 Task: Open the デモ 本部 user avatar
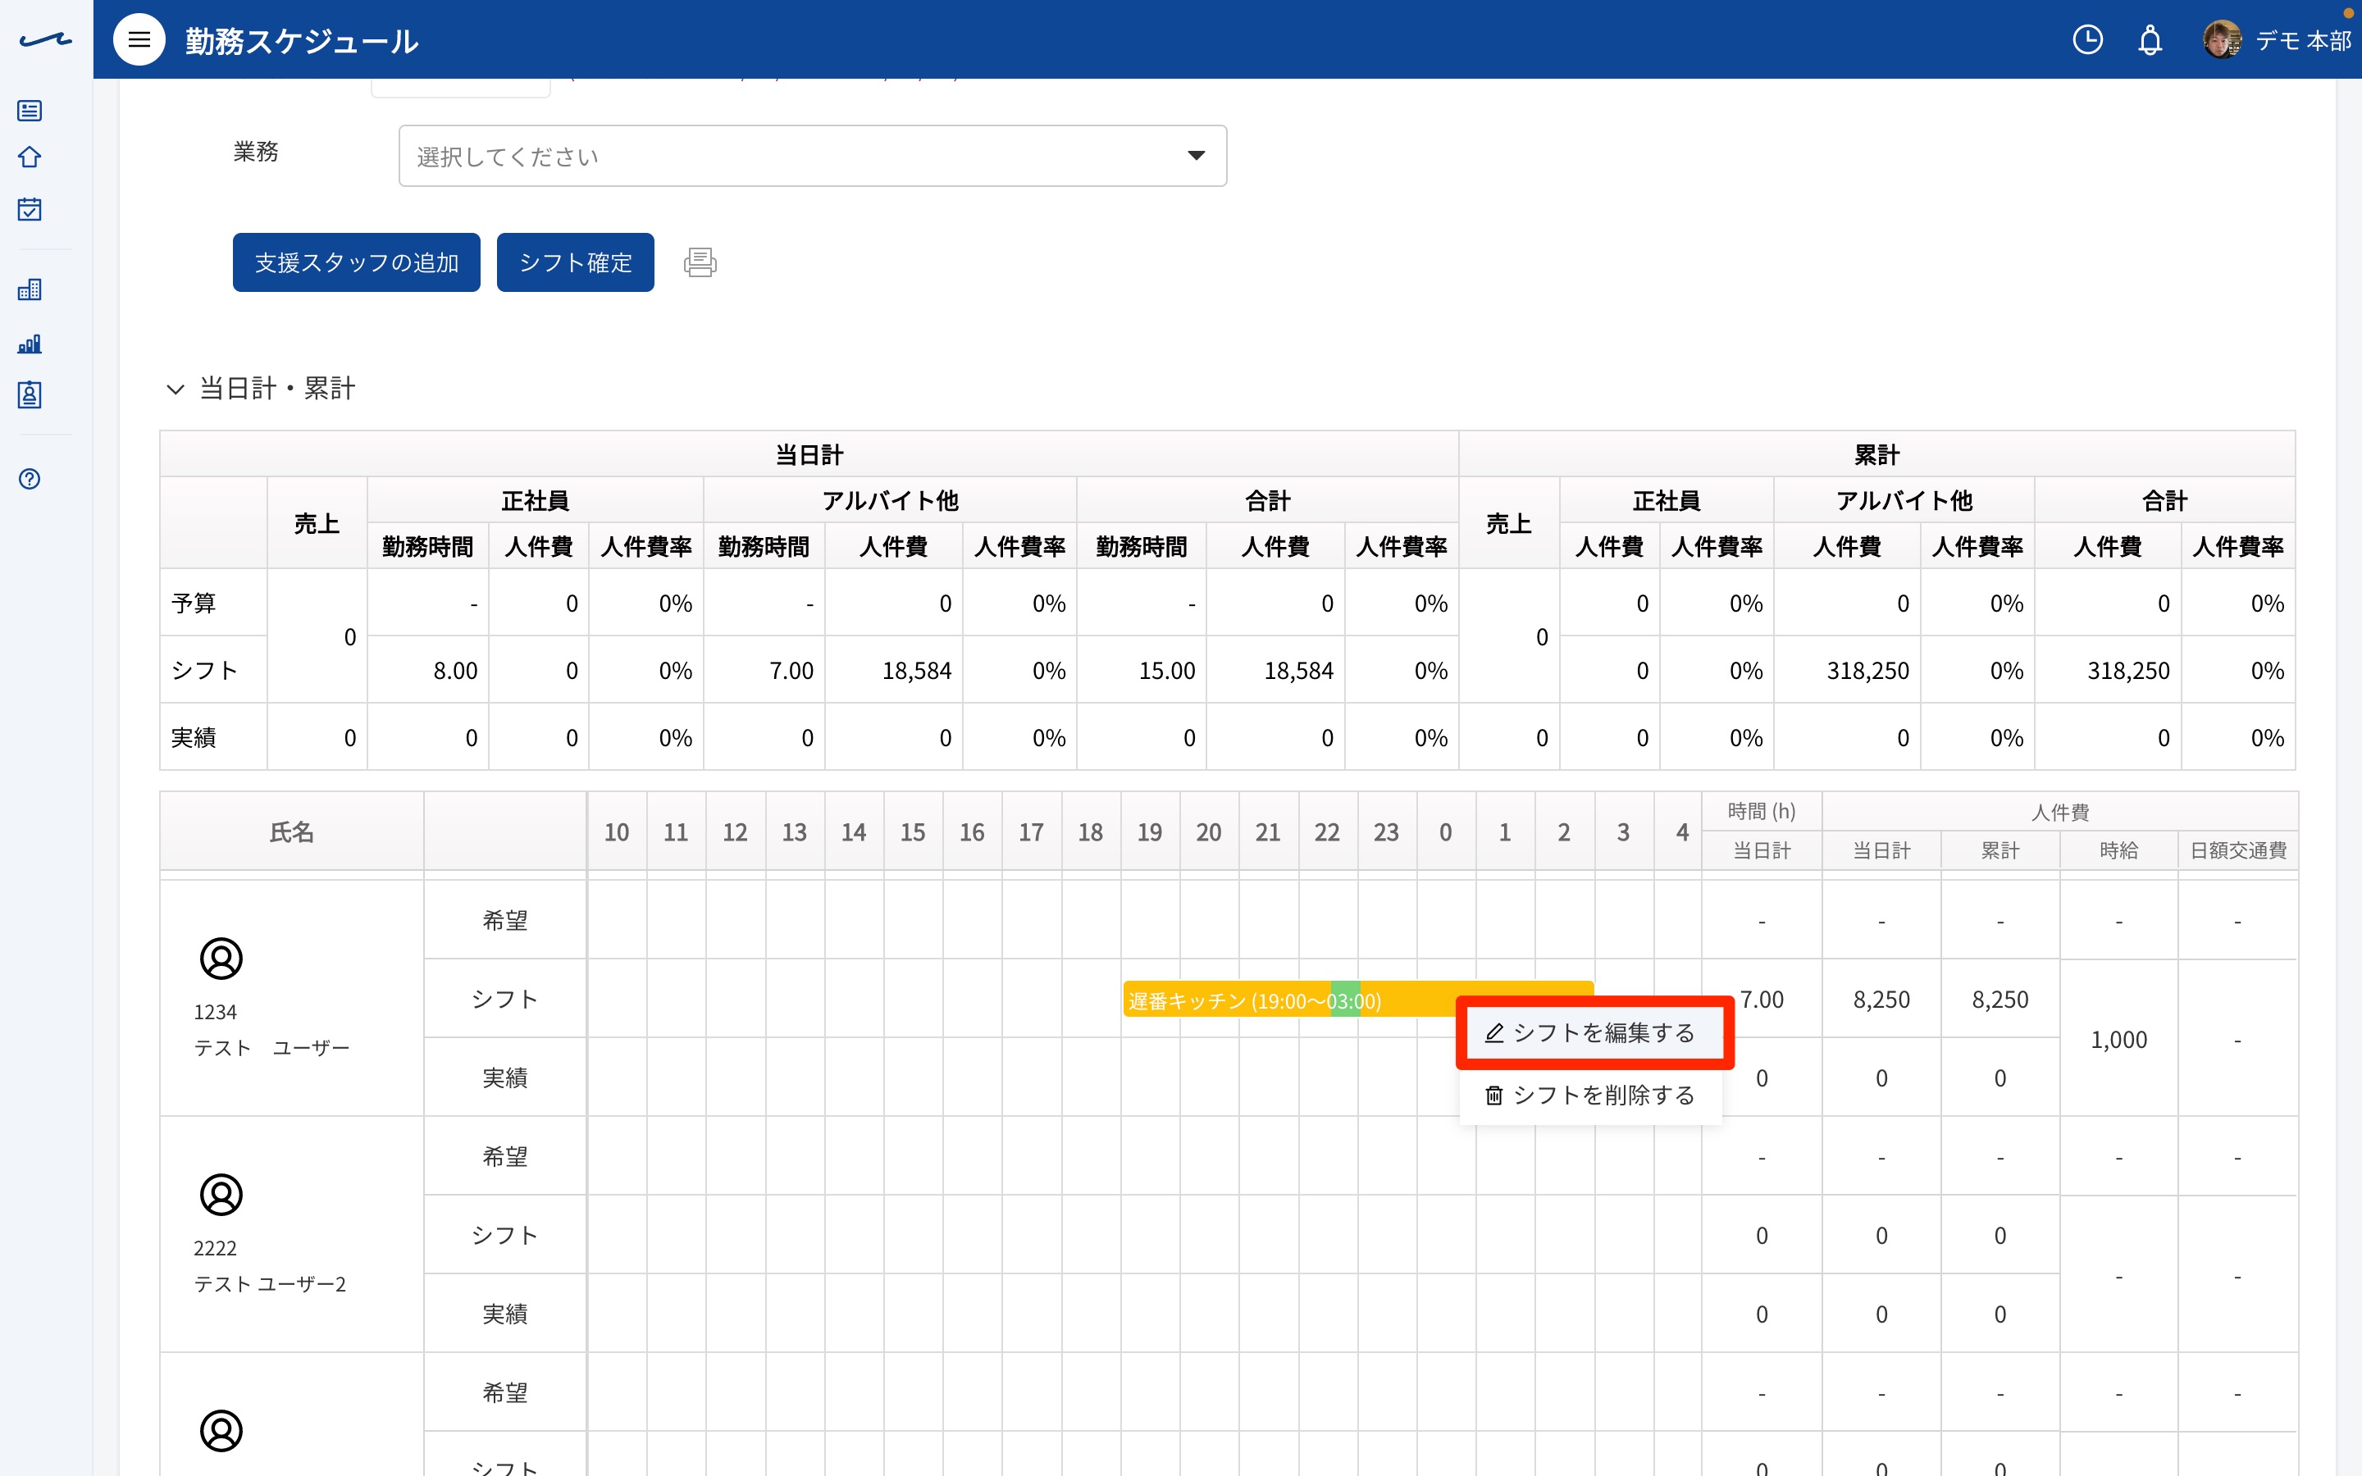(2222, 40)
